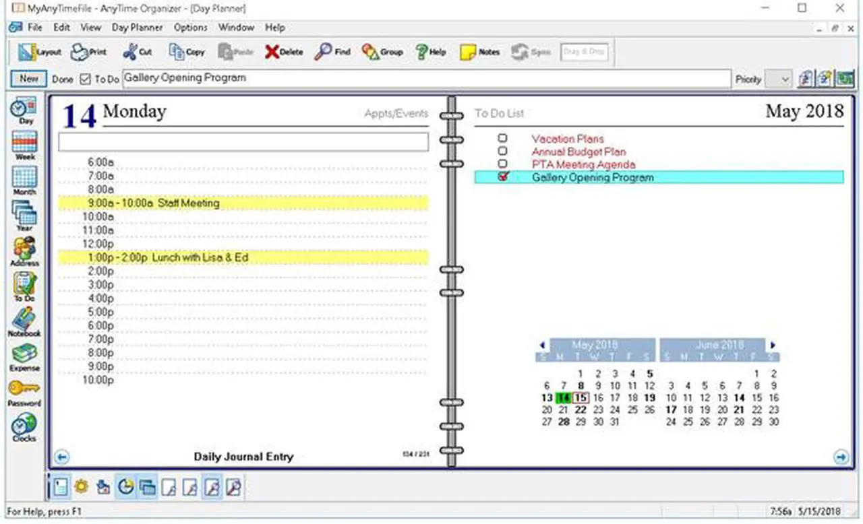Open the Options menu

[x=191, y=28]
